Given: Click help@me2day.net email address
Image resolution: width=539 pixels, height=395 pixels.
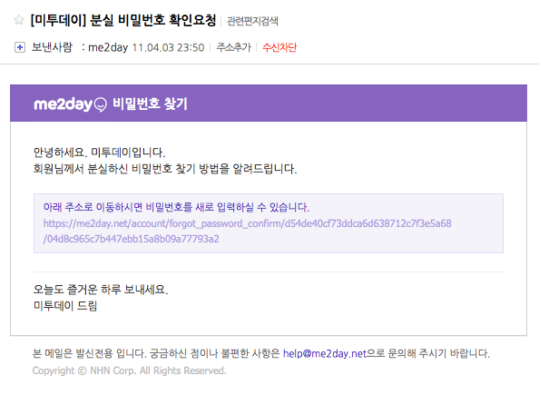Looking at the screenshot, I should pyautogui.click(x=325, y=353).
